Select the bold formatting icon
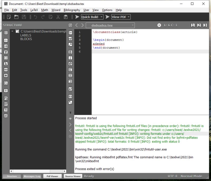This screenshot has height=181, width=211. [x=70, y=52]
